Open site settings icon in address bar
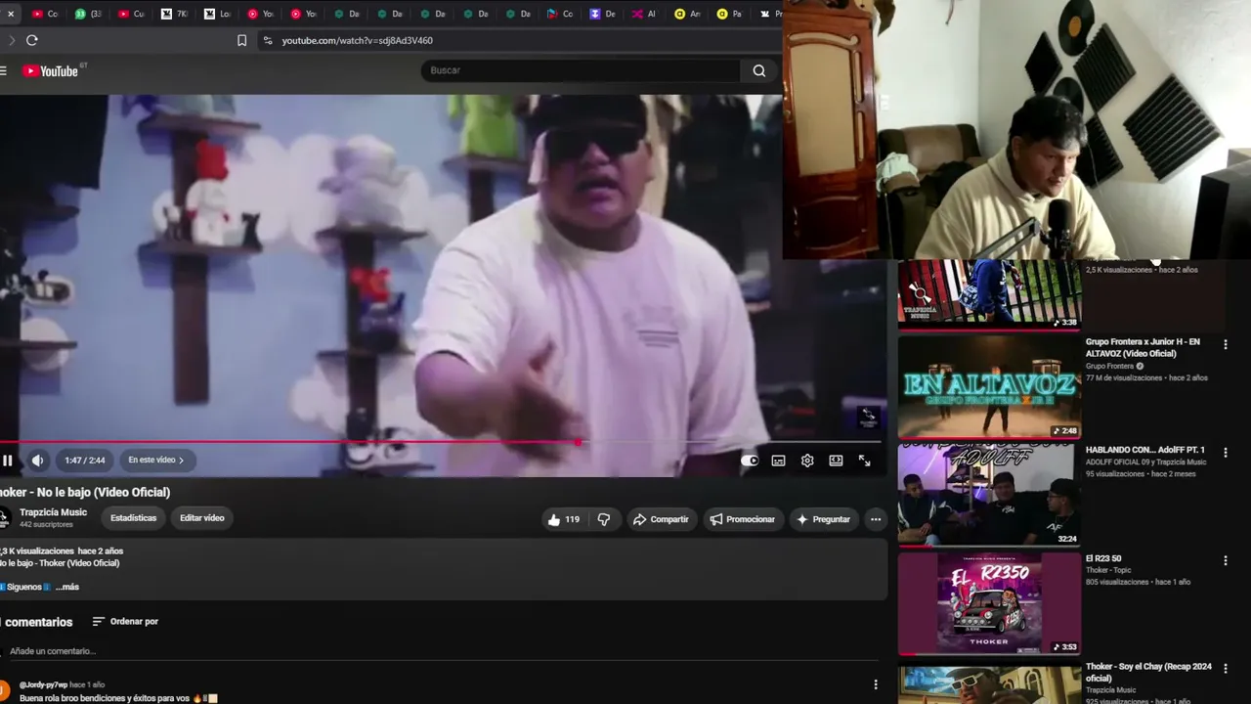 (x=268, y=40)
